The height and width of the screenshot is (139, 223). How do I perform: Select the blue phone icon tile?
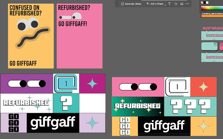(x=66, y=83)
